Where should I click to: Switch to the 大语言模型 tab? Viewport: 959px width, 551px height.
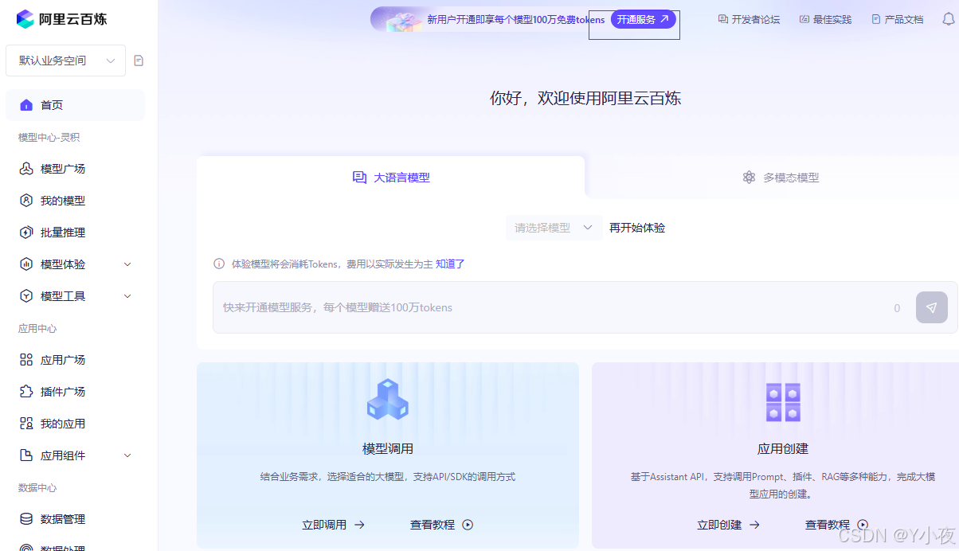tap(391, 178)
